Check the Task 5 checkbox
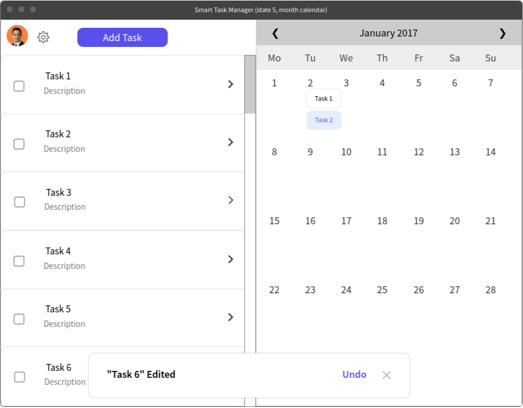Image resolution: width=523 pixels, height=408 pixels. pyautogui.click(x=19, y=319)
